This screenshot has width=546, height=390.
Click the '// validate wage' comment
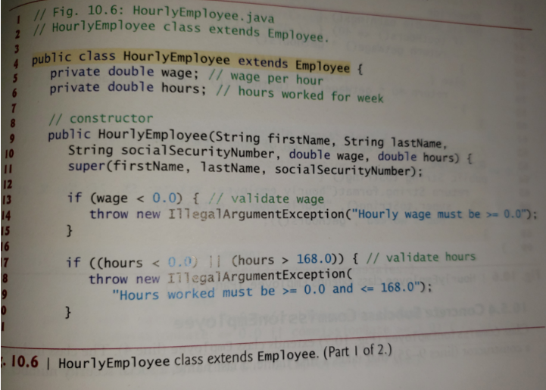pyautogui.click(x=267, y=199)
